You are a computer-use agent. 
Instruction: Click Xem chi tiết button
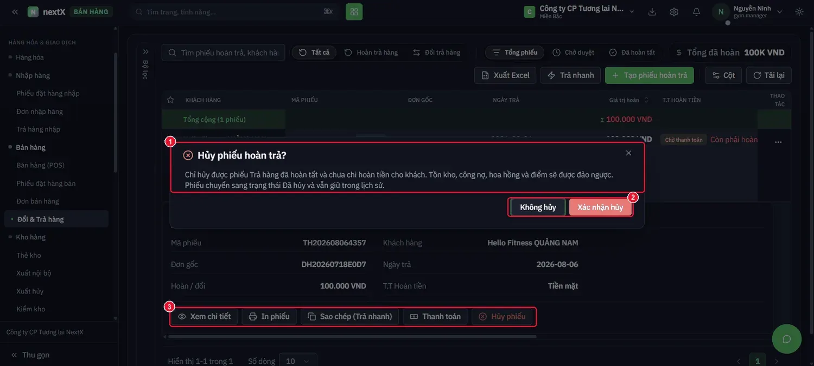click(204, 317)
